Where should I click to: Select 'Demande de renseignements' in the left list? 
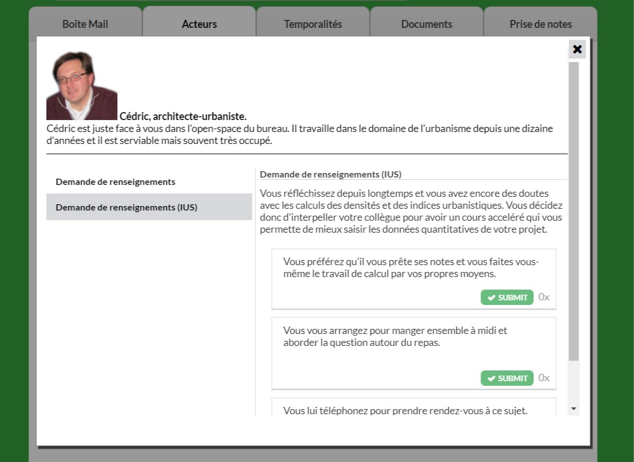(115, 182)
